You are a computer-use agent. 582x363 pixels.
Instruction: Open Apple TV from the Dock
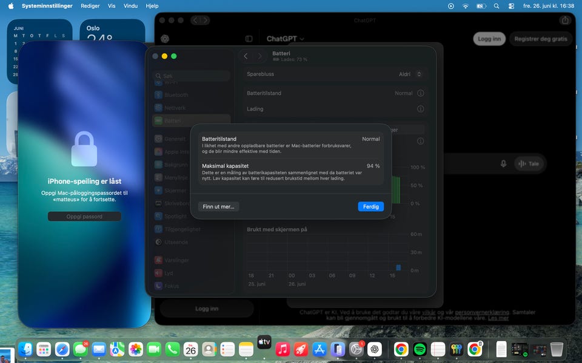264,342
